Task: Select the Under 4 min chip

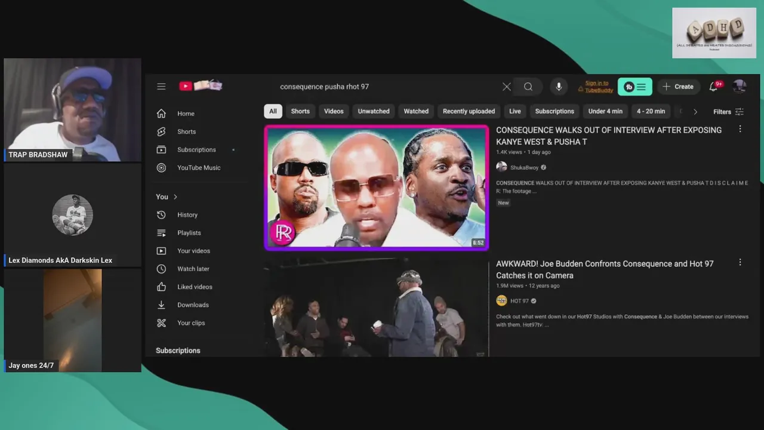Action: [x=605, y=111]
